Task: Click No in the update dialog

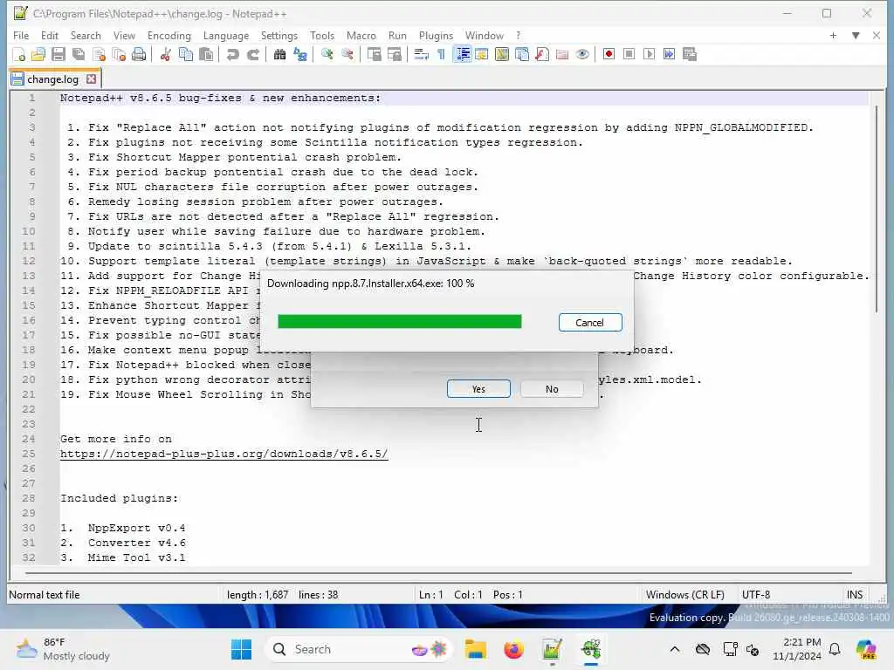Action: click(552, 389)
